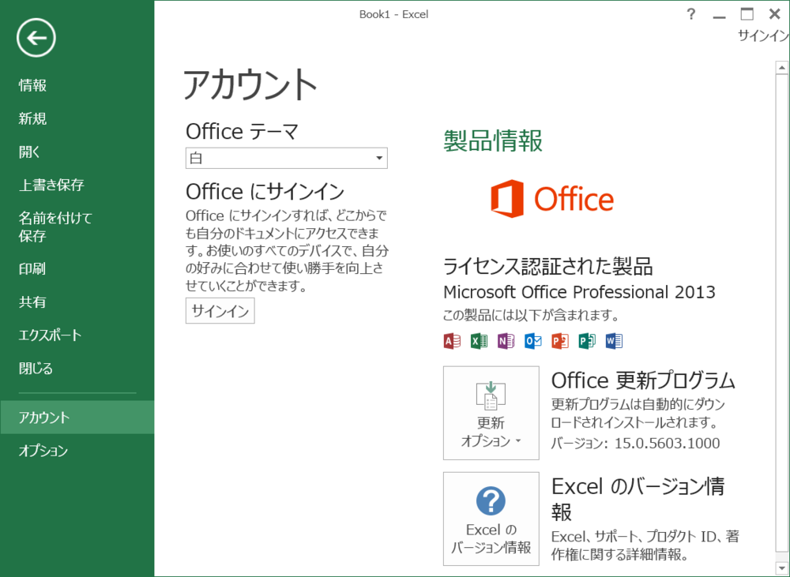Click the サインイン button under Office にサインイン
The height and width of the screenshot is (577, 790).
(220, 311)
